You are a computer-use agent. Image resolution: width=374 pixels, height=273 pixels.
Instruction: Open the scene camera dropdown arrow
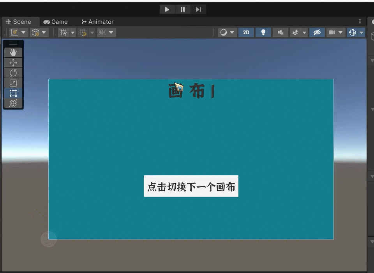(340, 32)
